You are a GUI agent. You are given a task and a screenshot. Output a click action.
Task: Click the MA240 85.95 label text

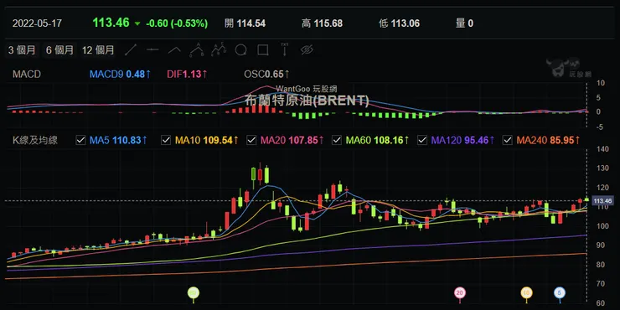548,140
